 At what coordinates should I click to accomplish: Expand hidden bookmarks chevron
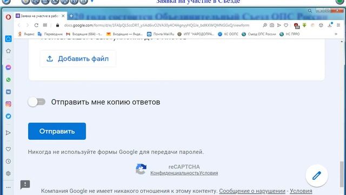click(336, 34)
